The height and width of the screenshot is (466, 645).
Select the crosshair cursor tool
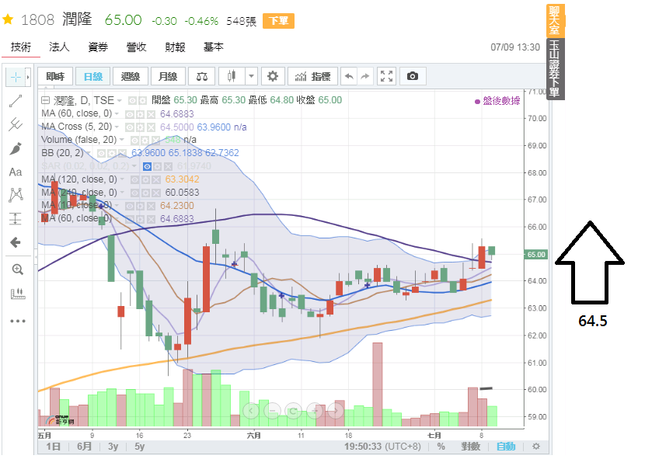[16, 77]
